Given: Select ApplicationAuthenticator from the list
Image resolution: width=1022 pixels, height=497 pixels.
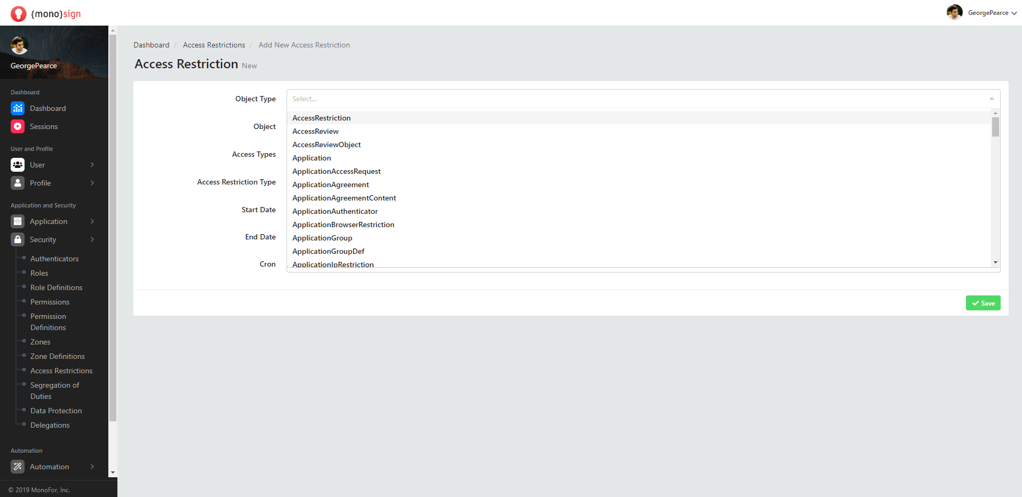Looking at the screenshot, I should tap(335, 211).
